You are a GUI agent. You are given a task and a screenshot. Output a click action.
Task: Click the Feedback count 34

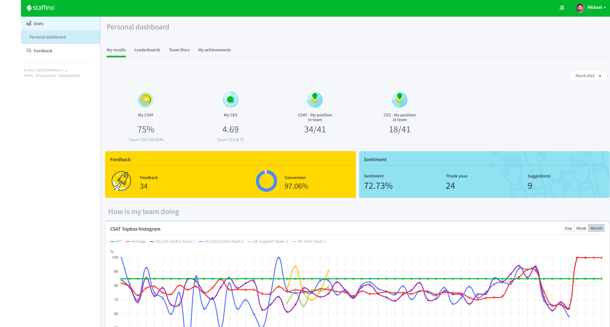tap(144, 186)
